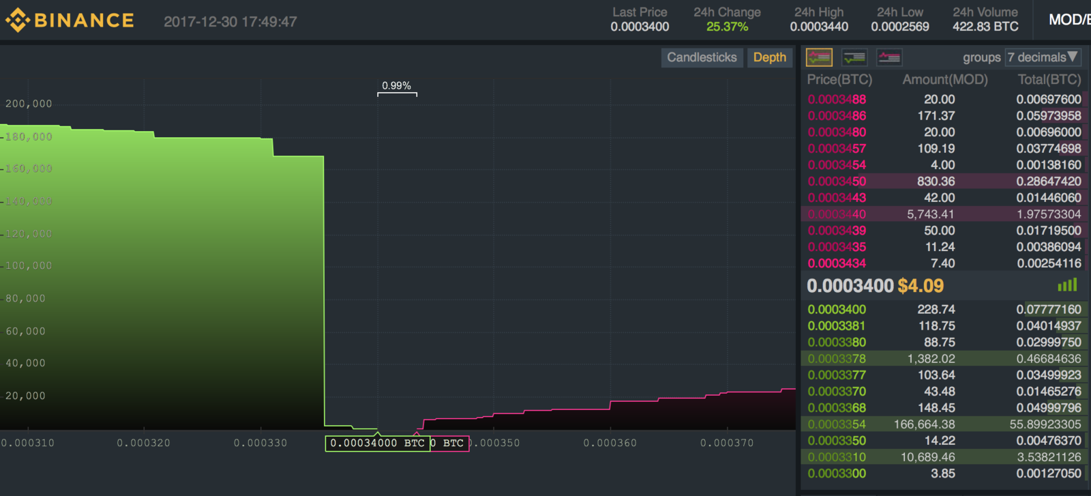This screenshot has width=1091, height=496.
Task: Switch to the Depth chart tab
Action: [770, 57]
